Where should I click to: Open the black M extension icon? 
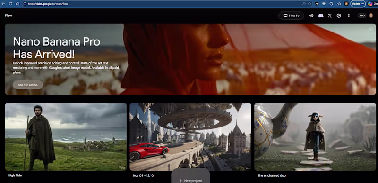coord(317,4)
